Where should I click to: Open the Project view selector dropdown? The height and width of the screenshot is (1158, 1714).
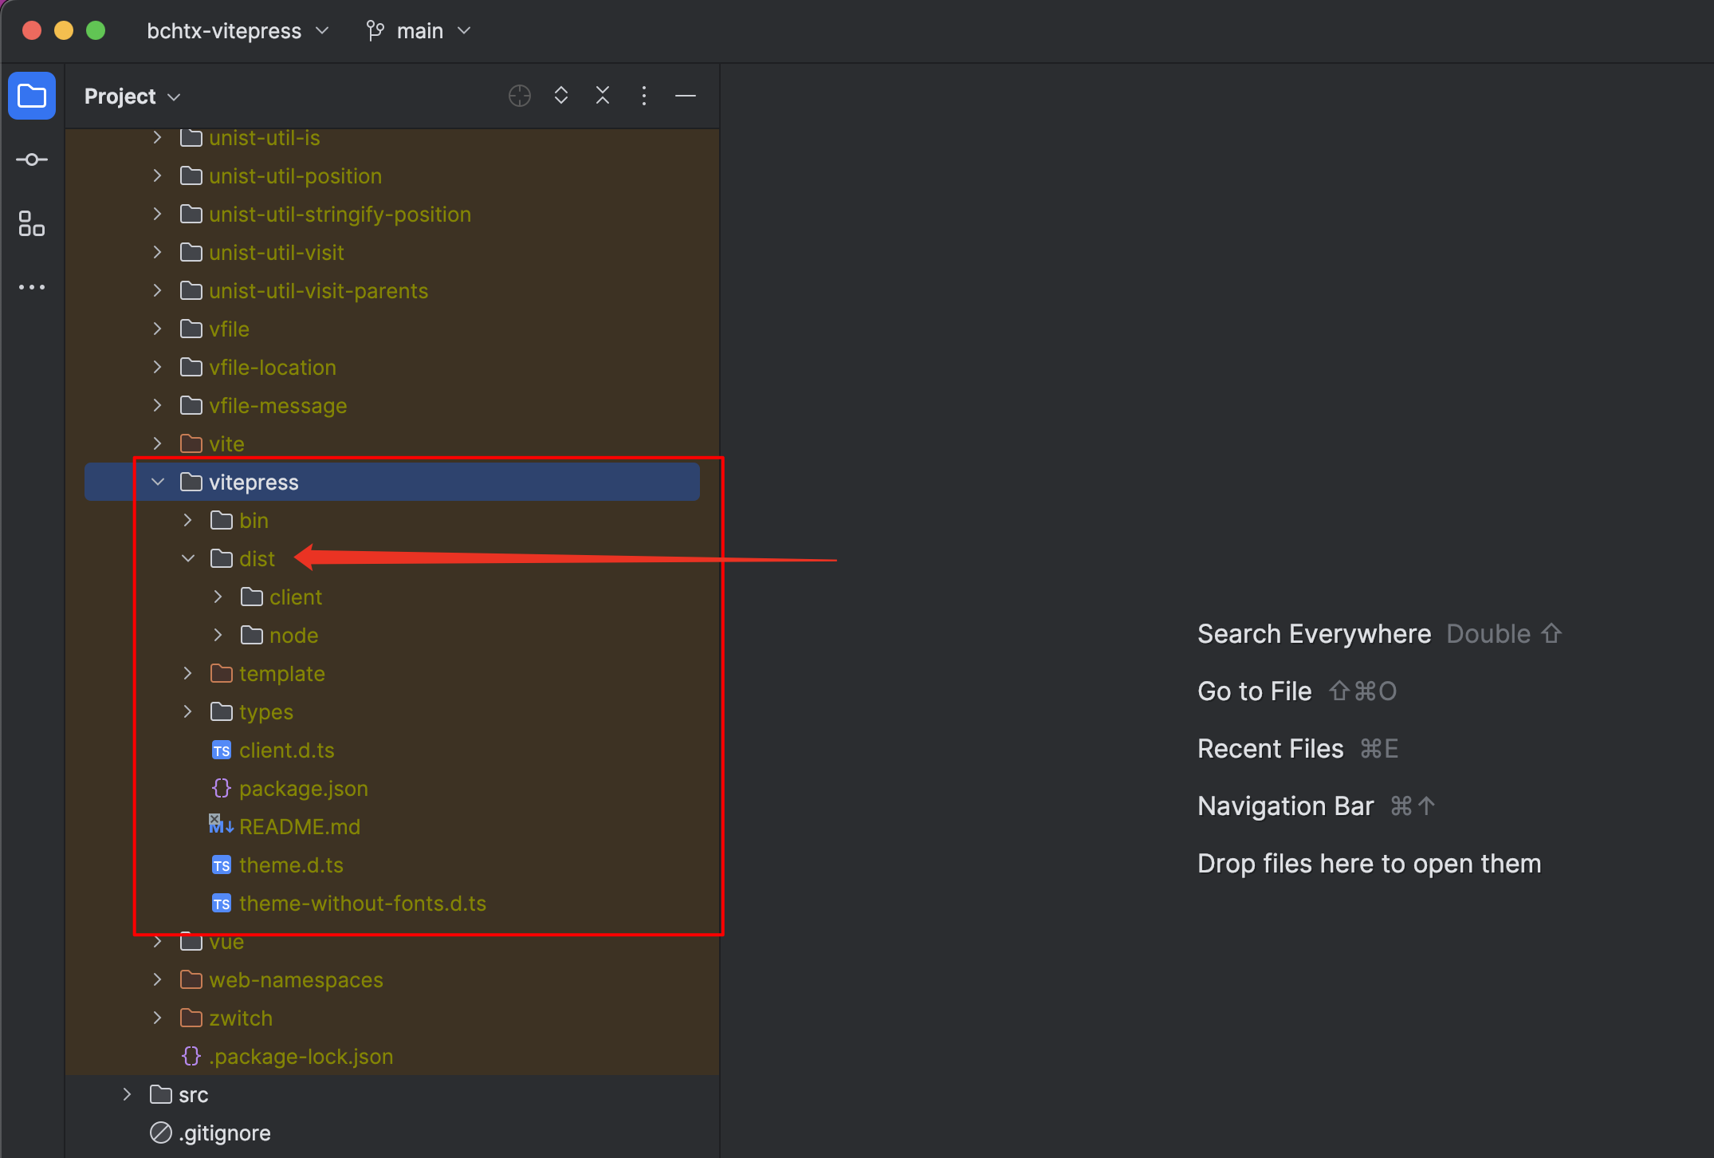click(132, 96)
